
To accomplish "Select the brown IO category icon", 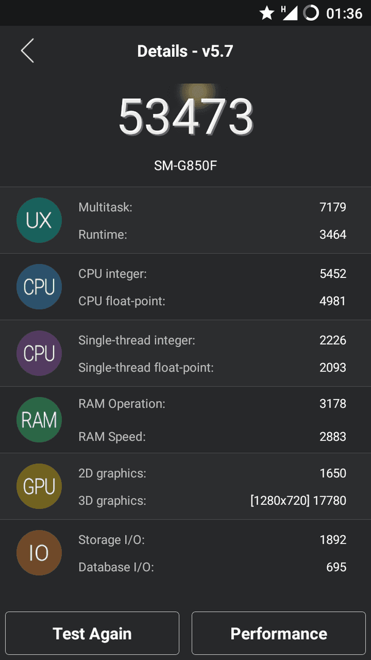I will tap(39, 552).
